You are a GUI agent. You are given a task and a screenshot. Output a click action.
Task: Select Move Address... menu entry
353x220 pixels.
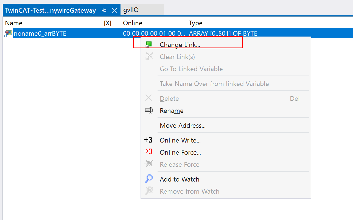pyautogui.click(x=183, y=126)
